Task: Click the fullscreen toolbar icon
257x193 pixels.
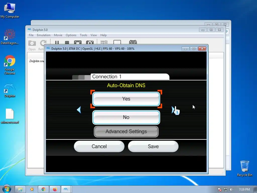Action: pos(78,42)
